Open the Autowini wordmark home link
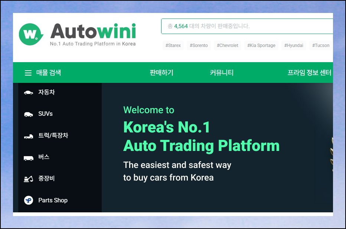The image size is (346, 229). tap(93, 31)
